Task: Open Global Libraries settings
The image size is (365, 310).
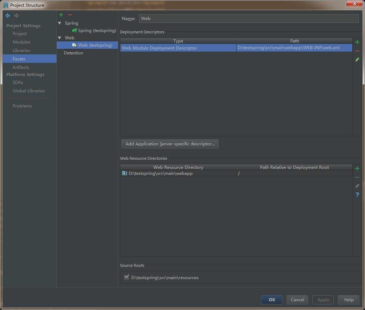Action: pos(29,91)
